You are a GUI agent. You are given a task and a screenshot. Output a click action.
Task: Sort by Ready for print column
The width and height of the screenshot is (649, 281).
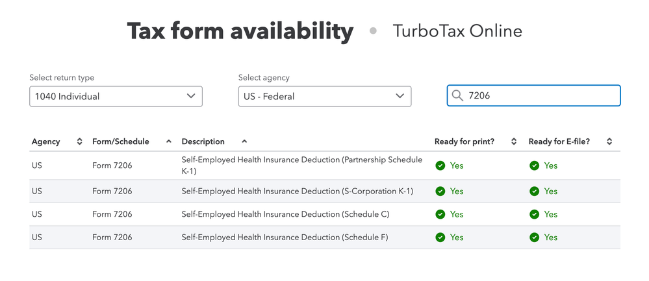[514, 141]
